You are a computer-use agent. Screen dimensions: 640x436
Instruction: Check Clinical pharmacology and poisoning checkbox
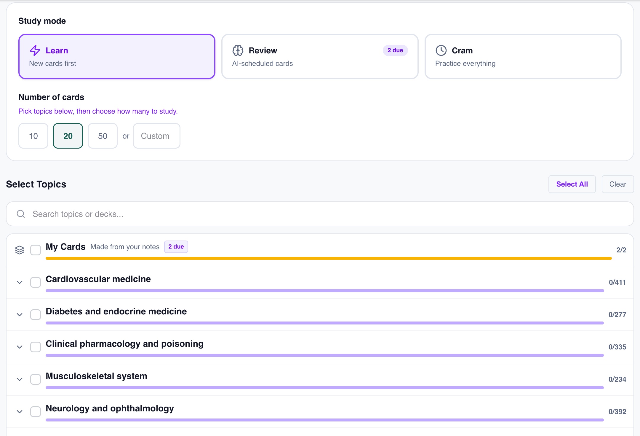(36, 347)
